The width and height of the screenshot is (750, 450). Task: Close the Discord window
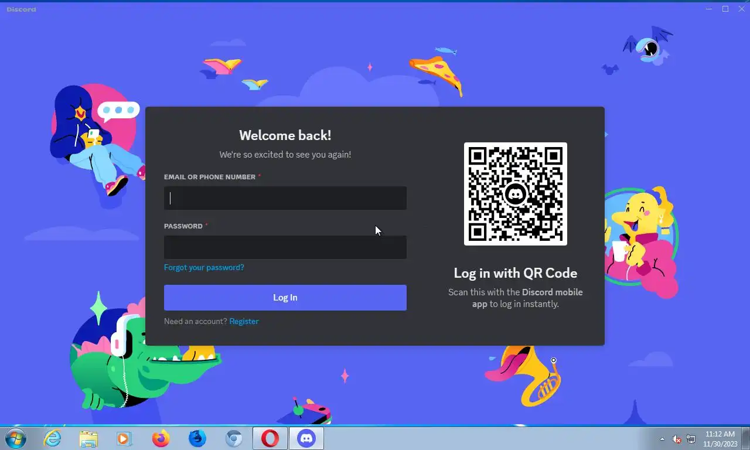[x=741, y=9]
